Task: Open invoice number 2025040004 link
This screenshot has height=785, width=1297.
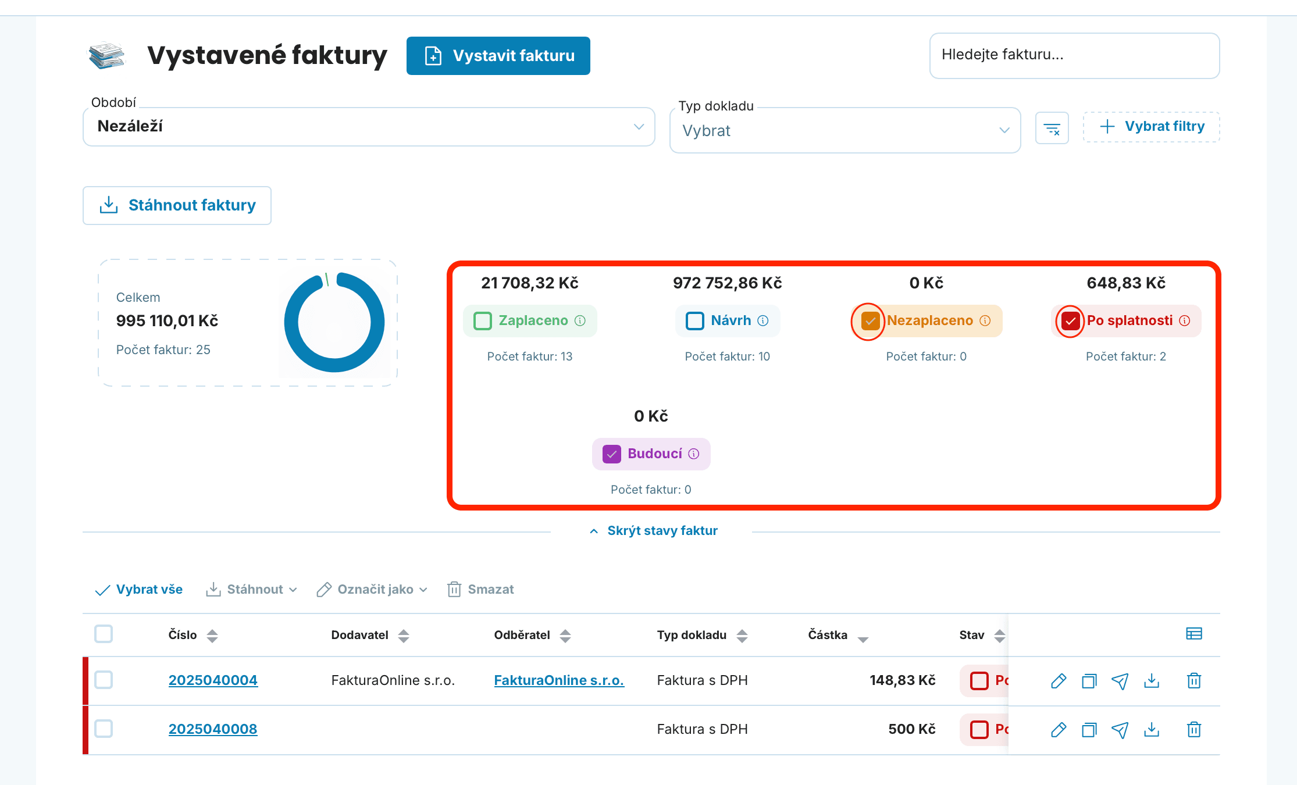Action: click(213, 680)
